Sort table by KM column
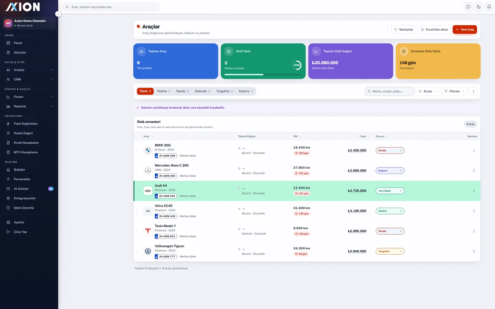The height and width of the screenshot is (309, 495). (x=297, y=136)
